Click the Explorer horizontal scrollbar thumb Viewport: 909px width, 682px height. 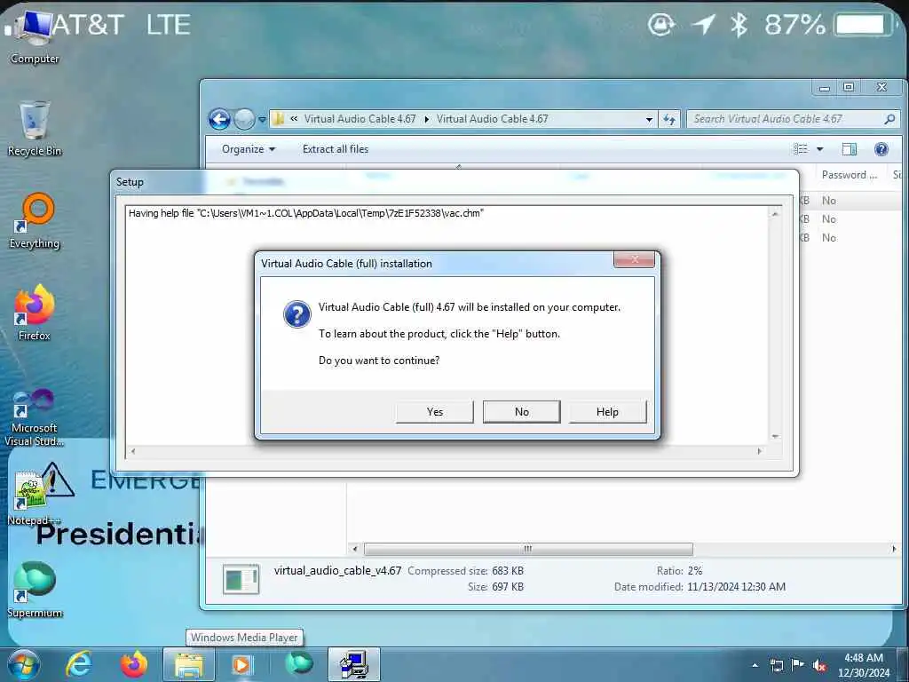pos(527,549)
